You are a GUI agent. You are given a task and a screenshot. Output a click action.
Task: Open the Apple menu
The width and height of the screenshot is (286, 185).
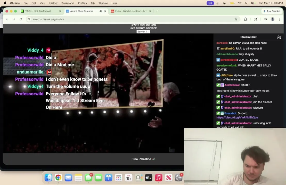click(5, 3)
